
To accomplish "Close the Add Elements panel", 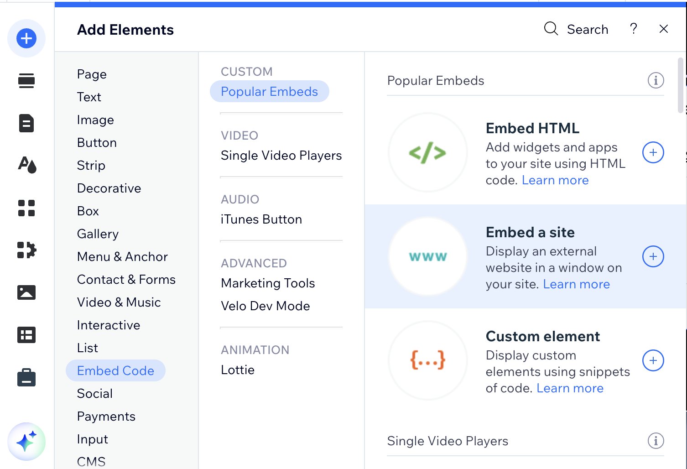I will tap(664, 29).
